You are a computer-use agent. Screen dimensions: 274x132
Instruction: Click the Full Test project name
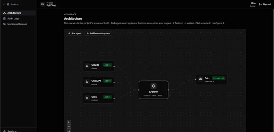click(x=51, y=5)
